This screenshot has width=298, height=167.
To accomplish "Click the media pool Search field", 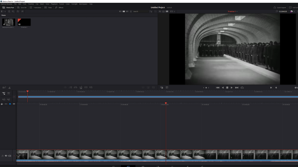I will pyautogui.click(x=141, y=11).
